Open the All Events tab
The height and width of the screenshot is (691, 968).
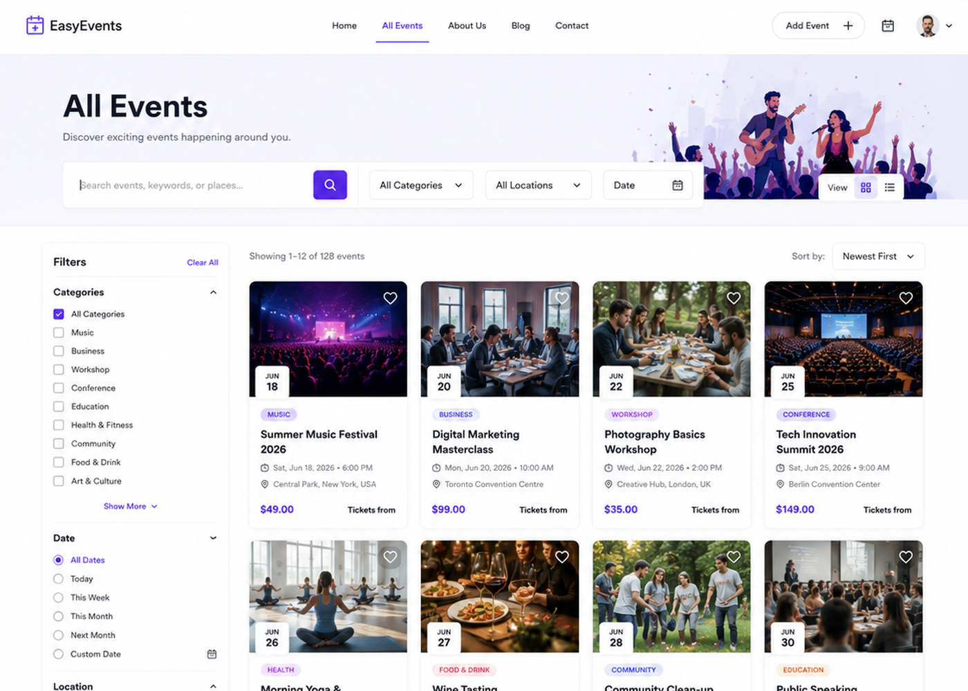pyautogui.click(x=402, y=26)
